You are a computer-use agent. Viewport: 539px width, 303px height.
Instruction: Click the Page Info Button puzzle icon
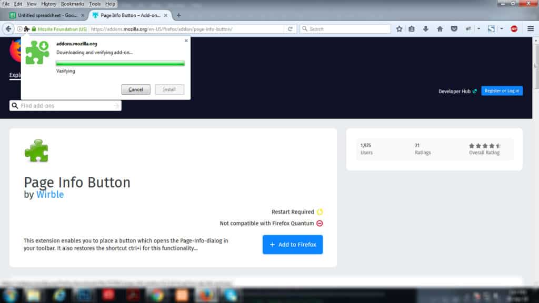36,151
